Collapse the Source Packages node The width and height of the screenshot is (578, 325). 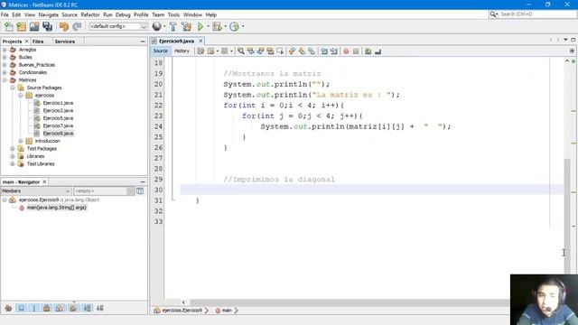[x=13, y=88]
